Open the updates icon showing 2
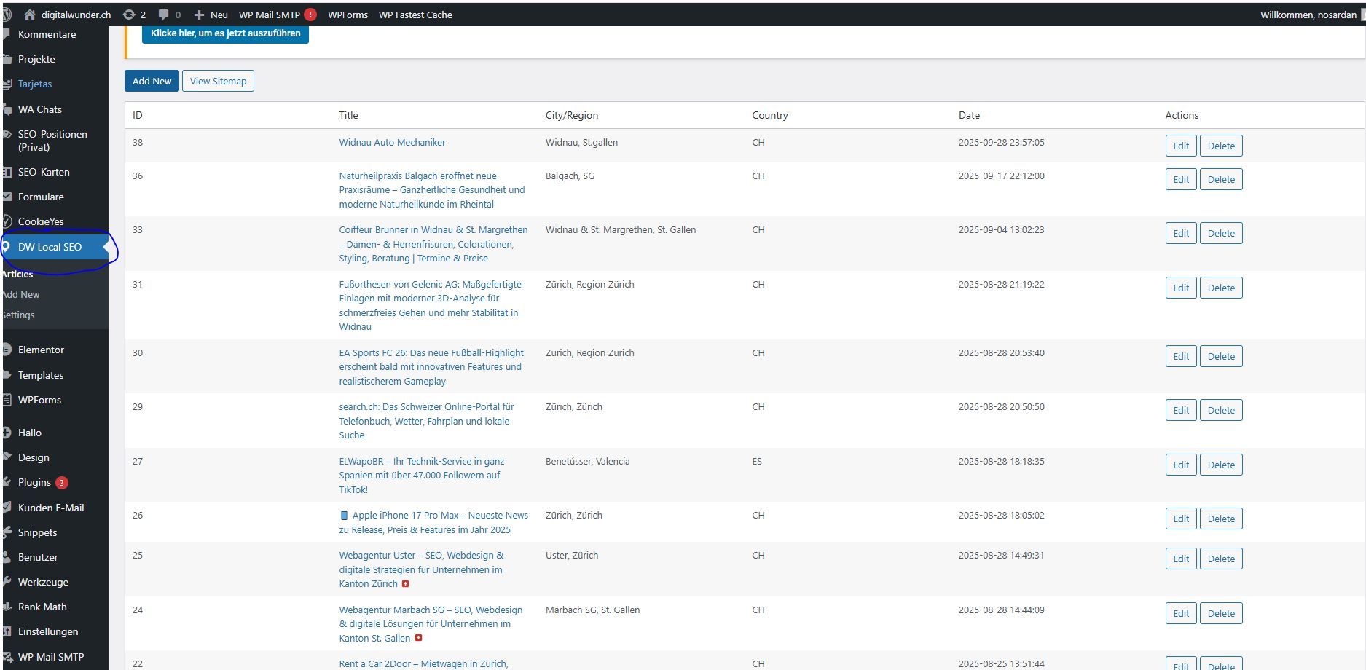The image size is (1366, 670). pos(129,15)
